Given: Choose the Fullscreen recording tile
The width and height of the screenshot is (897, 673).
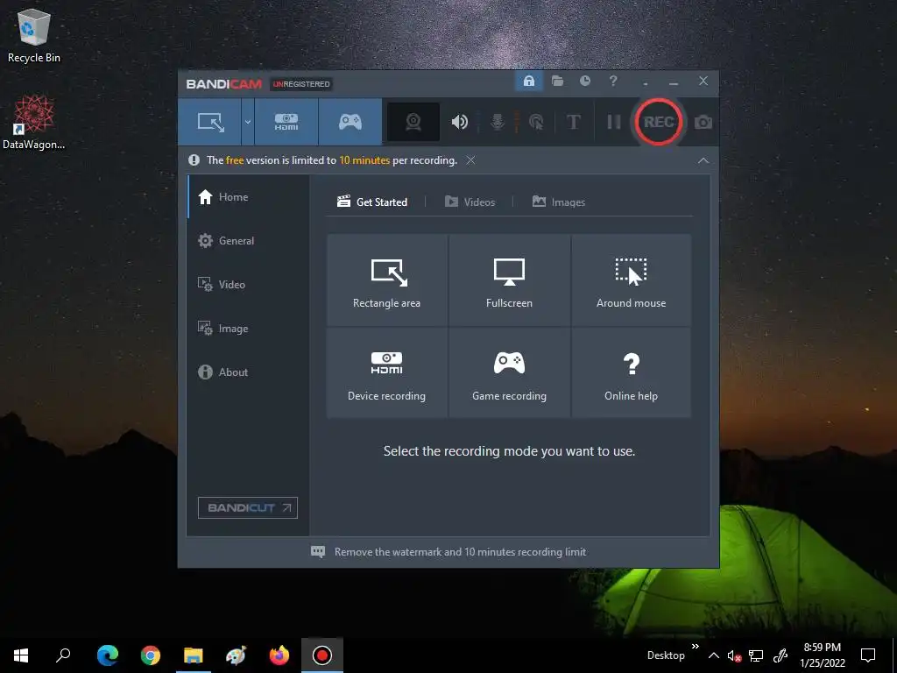Looking at the screenshot, I should [509, 280].
